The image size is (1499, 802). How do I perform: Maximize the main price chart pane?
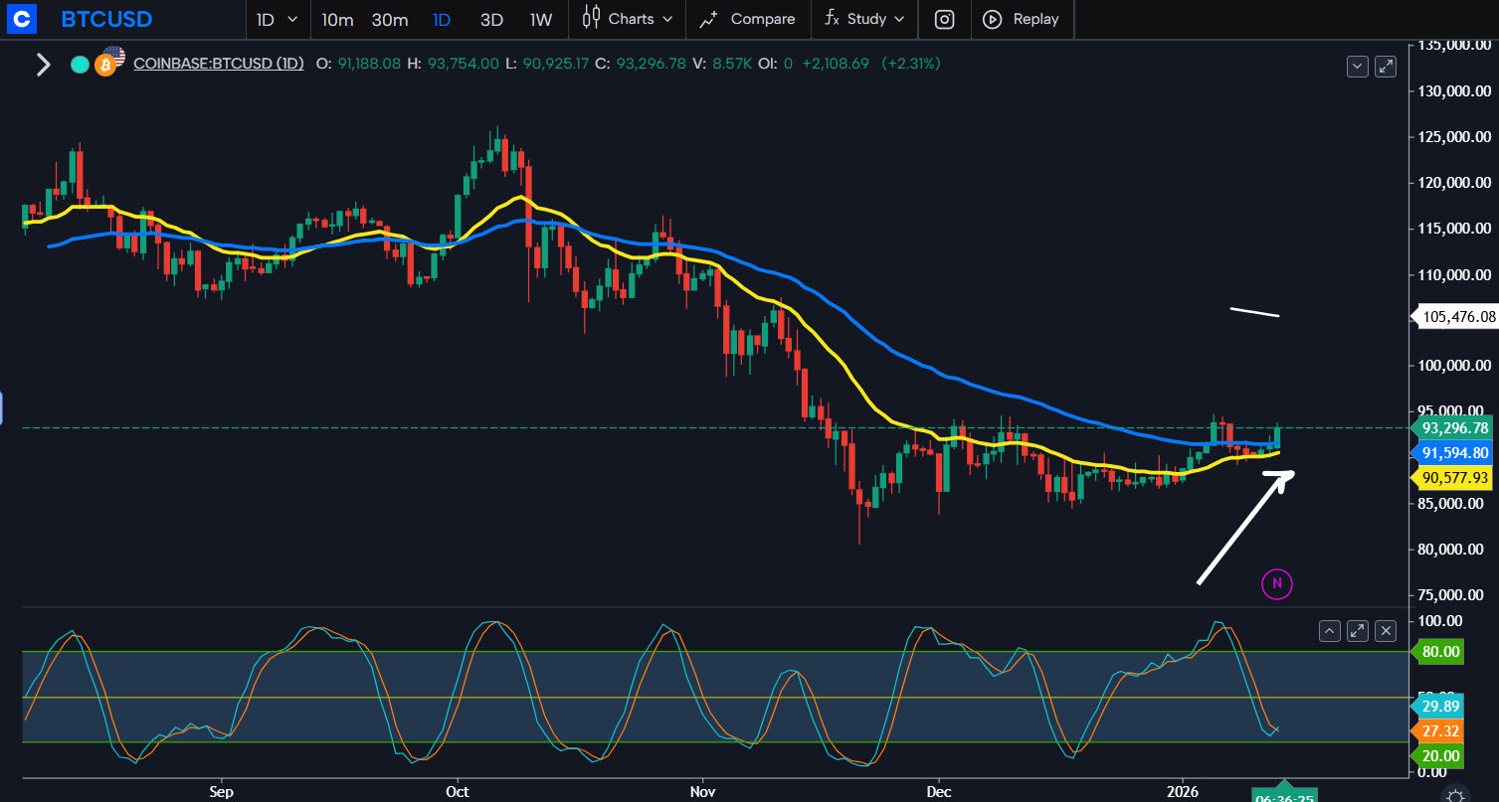1386,67
